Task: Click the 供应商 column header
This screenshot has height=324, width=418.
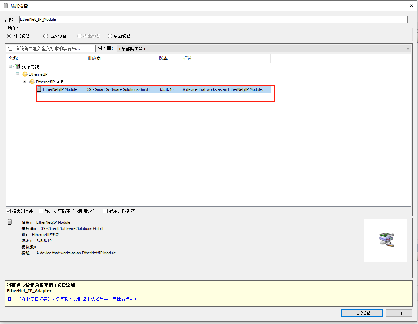Action: [x=121, y=59]
